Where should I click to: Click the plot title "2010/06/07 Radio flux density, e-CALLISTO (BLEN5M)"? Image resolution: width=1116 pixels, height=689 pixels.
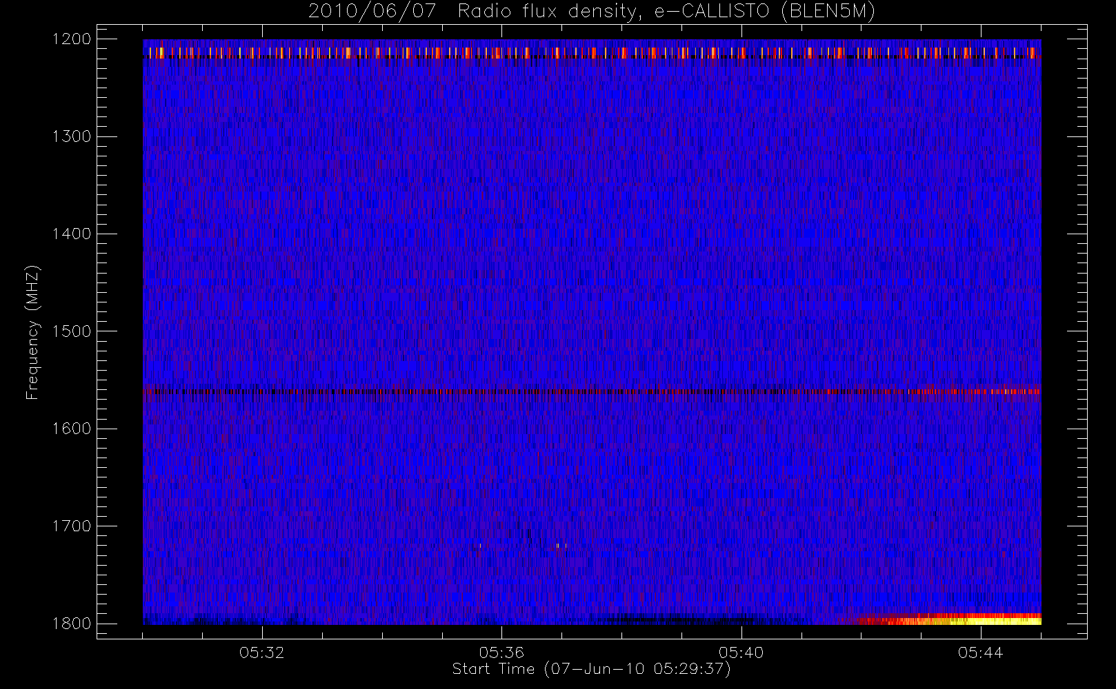point(592,12)
